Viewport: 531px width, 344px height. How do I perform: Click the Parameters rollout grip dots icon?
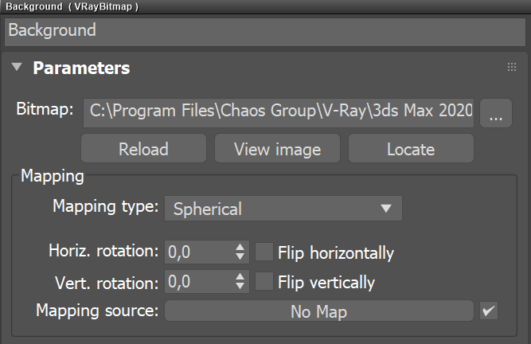pos(512,67)
